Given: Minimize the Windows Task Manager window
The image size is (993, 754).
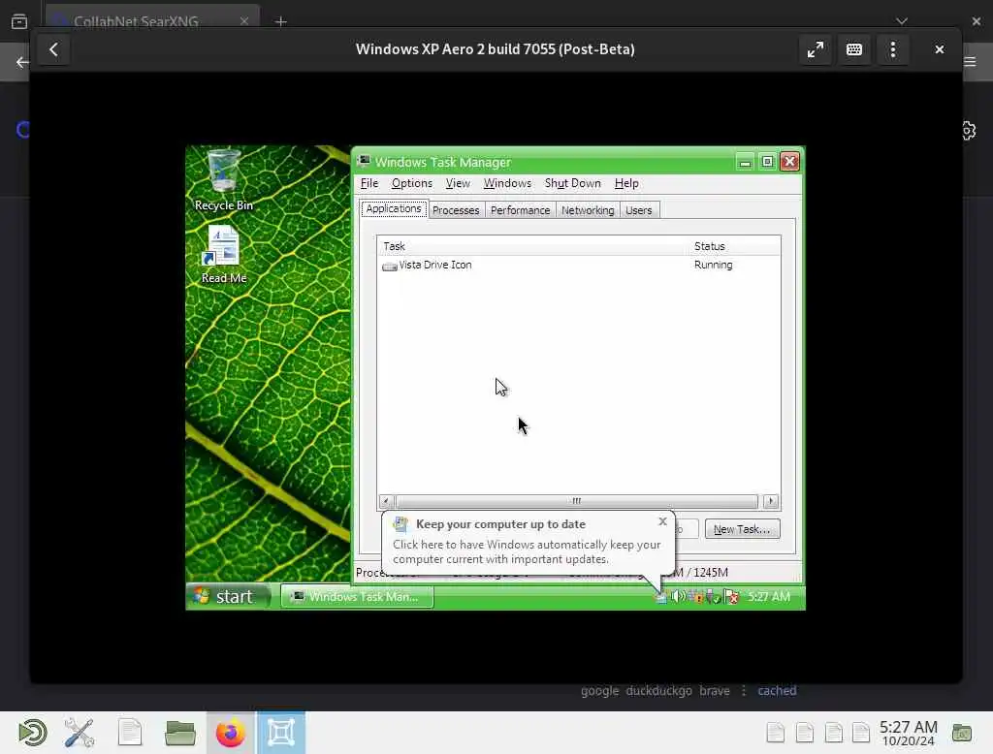Looking at the screenshot, I should [x=745, y=162].
